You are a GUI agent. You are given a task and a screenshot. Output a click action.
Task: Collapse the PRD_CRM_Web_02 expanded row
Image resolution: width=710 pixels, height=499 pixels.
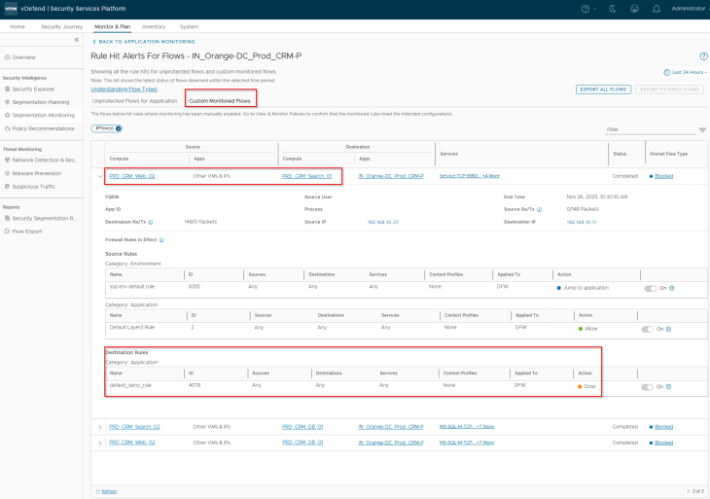pyautogui.click(x=100, y=176)
